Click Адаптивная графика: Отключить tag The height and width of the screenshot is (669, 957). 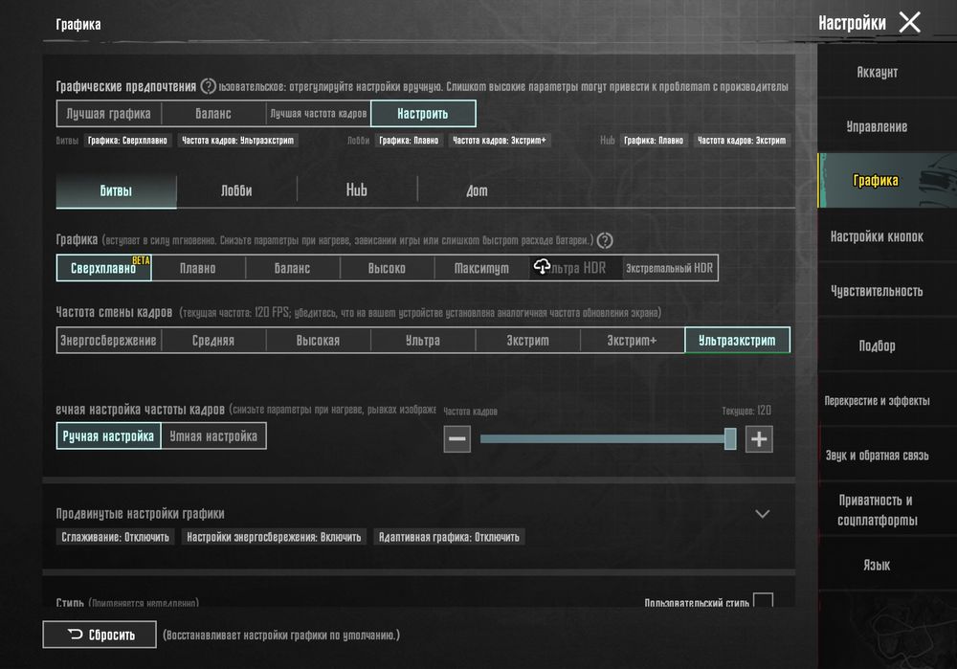coord(449,537)
